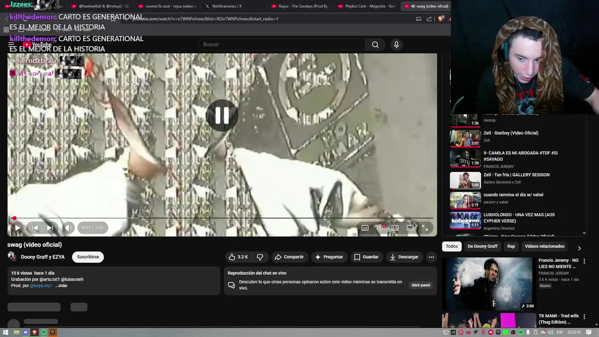Cast video to TV icon
Screen dimensions: 599x337
click(410, 228)
